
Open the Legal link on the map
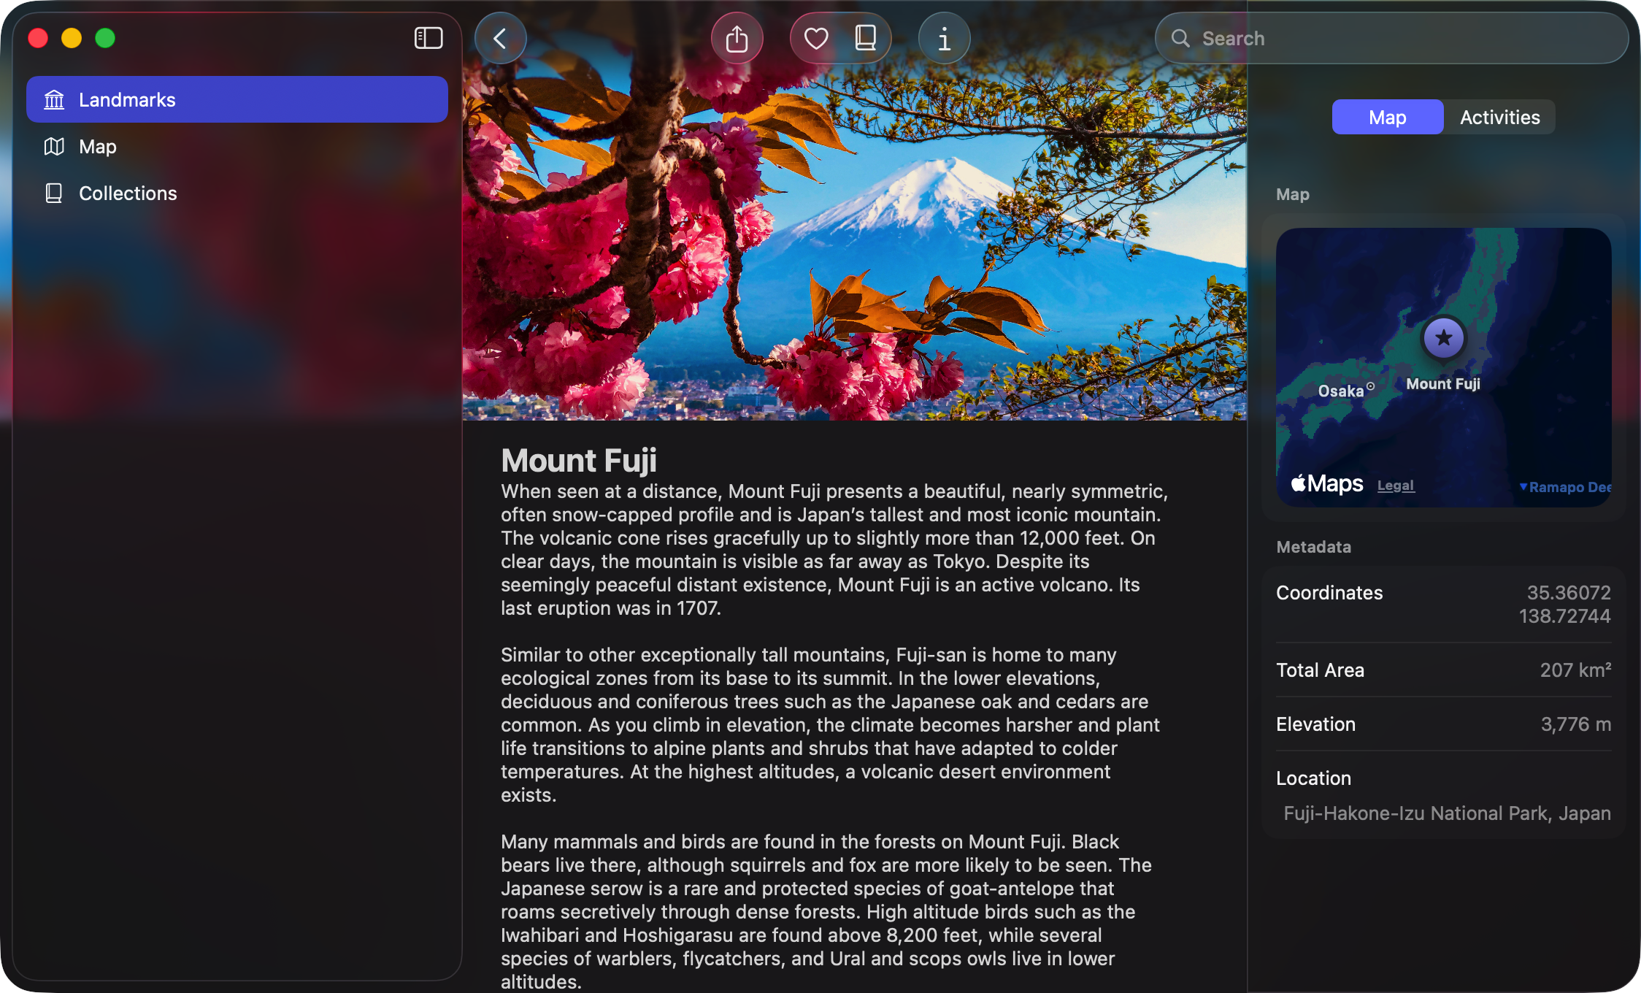1396,486
